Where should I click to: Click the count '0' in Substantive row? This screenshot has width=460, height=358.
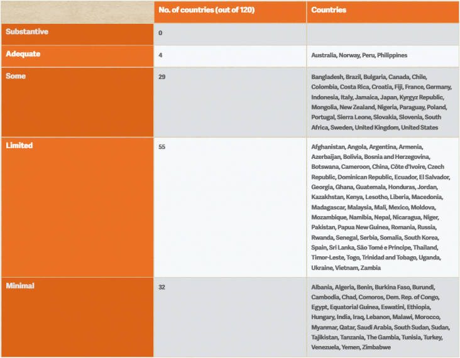pyautogui.click(x=160, y=33)
